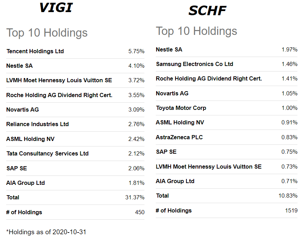This screenshot has height=237, width=304.
Task: Click Samsung Electronics Co Ltd in SCHF
Action: tap(194, 64)
